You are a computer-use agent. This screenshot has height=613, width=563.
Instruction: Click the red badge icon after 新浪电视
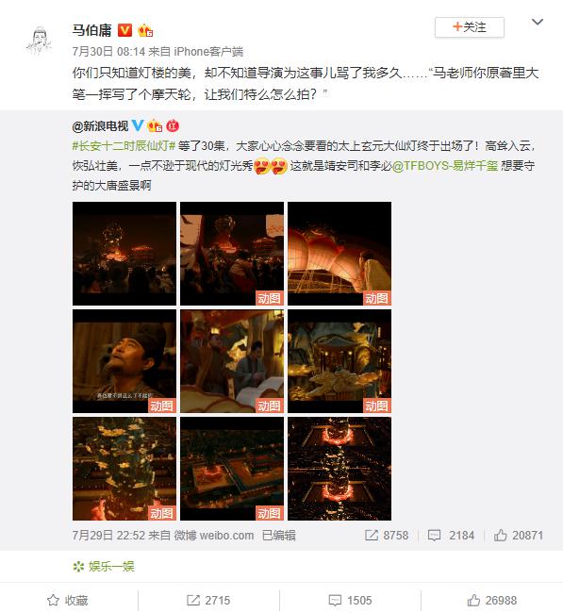point(173,125)
